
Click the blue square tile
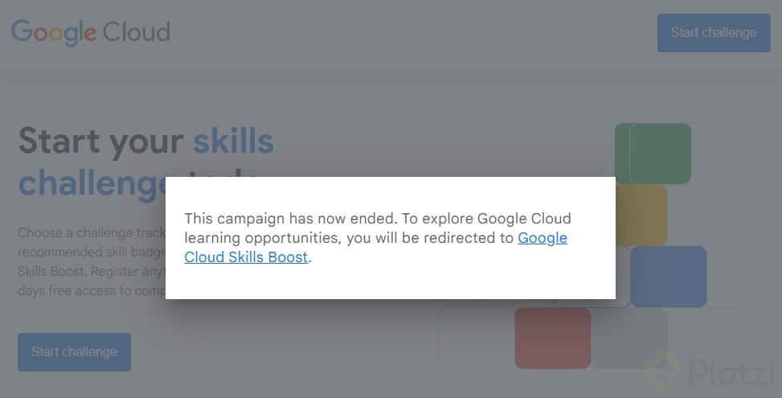point(668,277)
